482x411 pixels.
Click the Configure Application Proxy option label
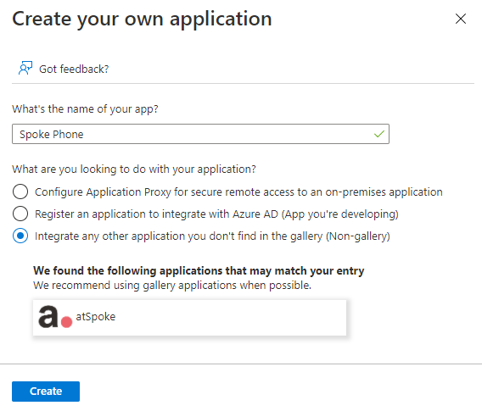point(238,192)
